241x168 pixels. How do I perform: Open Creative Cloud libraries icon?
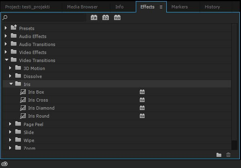4,164
